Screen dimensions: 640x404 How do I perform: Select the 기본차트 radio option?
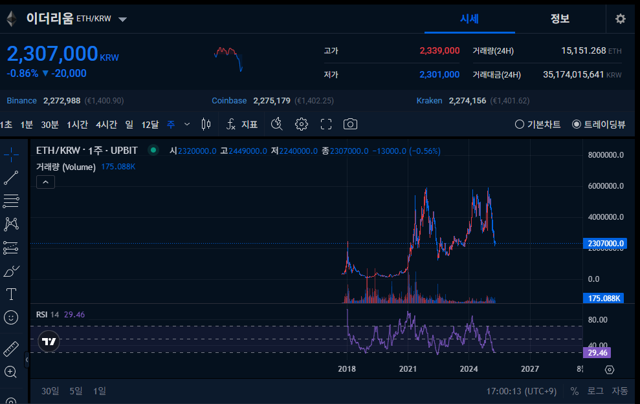(x=538, y=124)
